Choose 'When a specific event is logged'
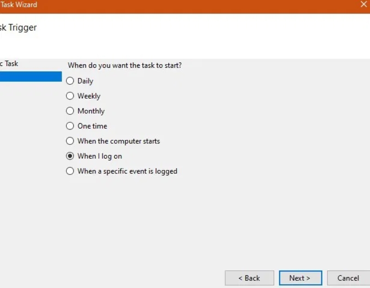Image resolution: width=370 pixels, height=288 pixels. click(70, 171)
